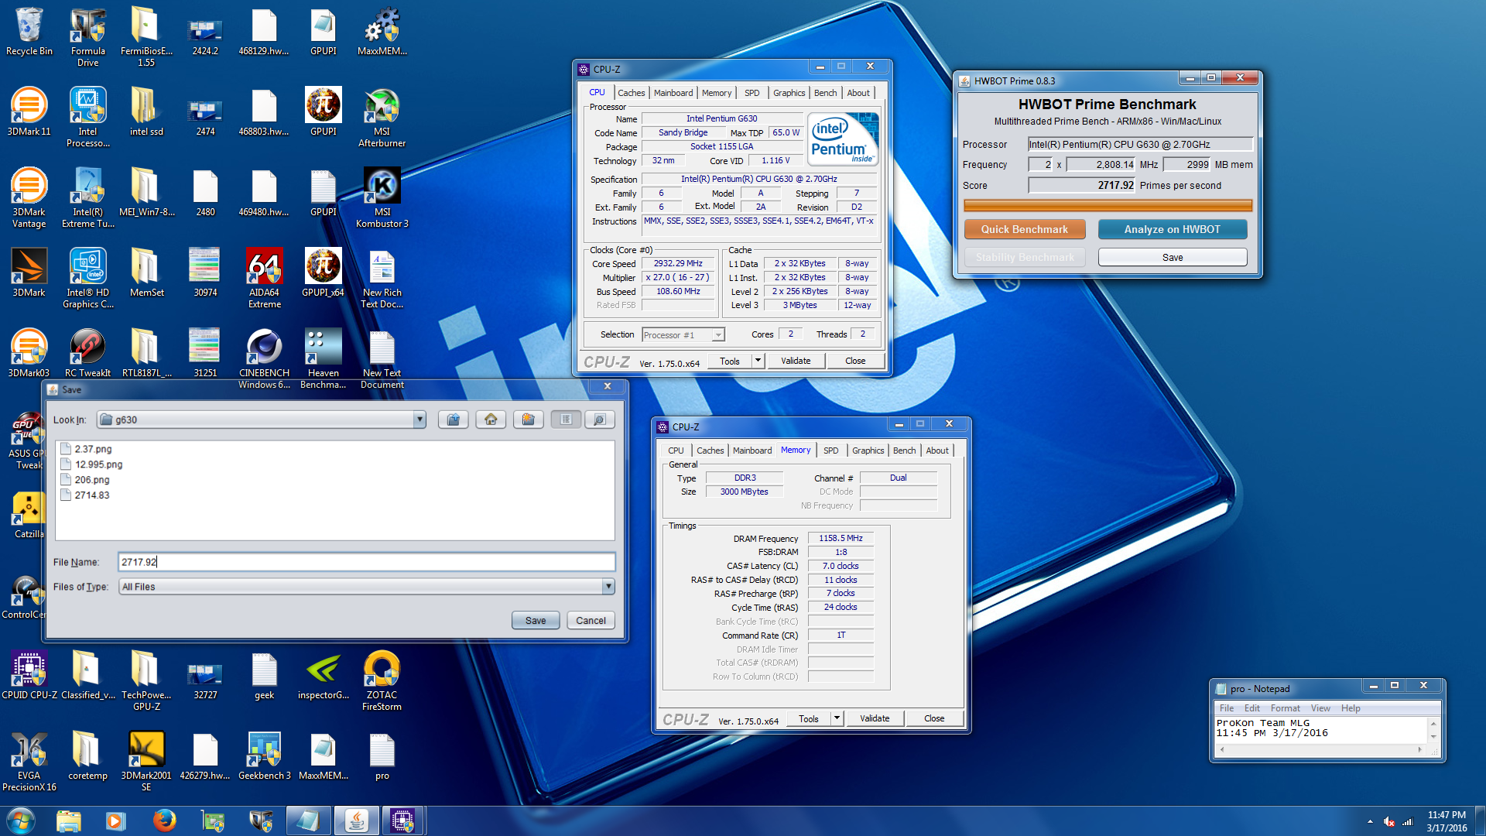Show hidden tray icons arrow
The image size is (1486, 836).
1370,821
